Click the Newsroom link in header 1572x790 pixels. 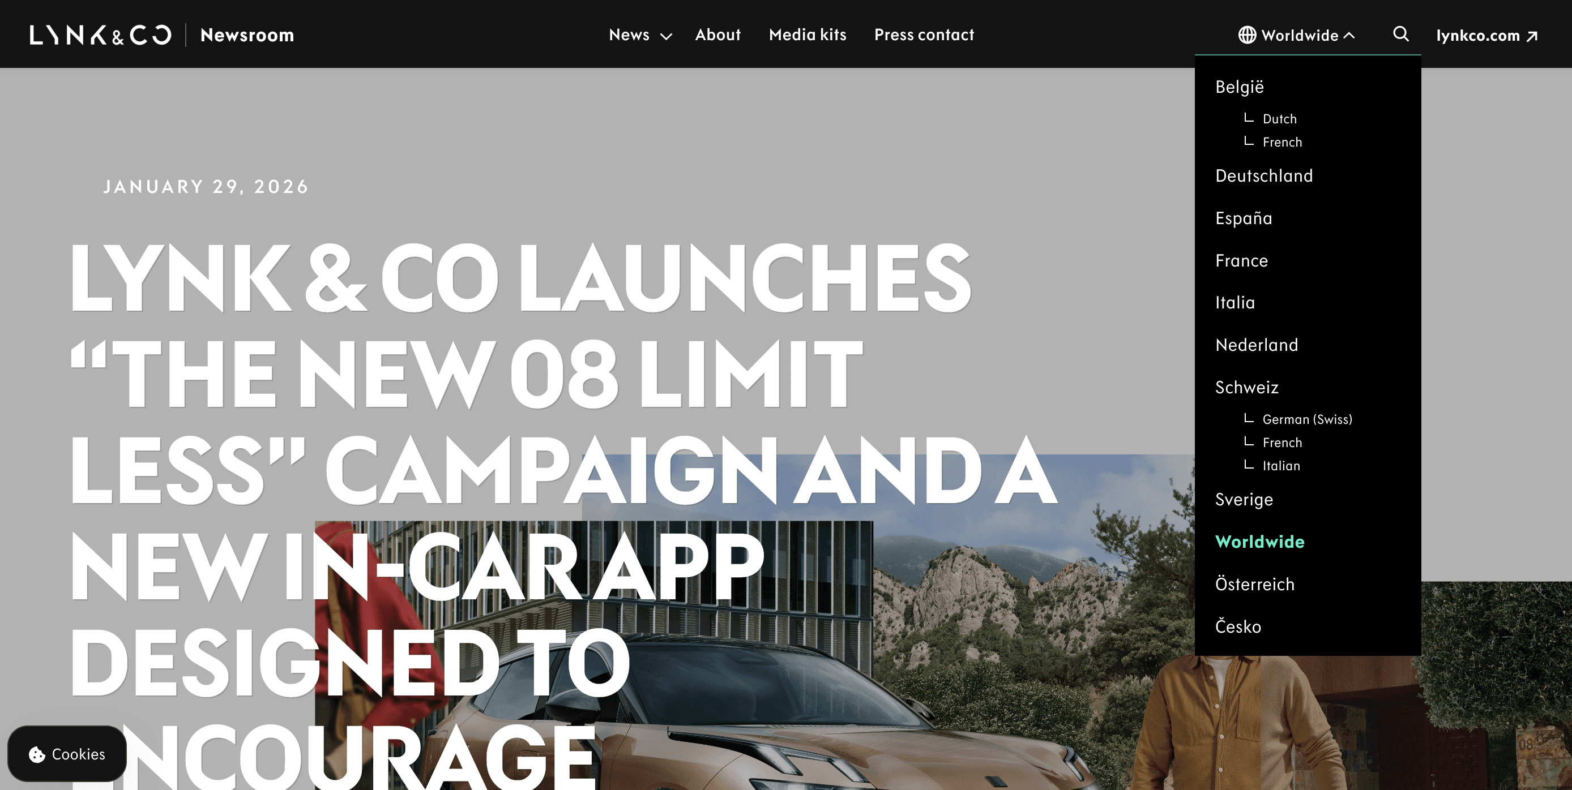(x=247, y=35)
